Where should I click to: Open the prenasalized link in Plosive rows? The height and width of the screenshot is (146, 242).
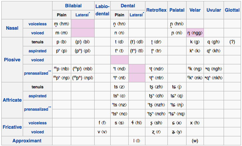pyautogui.click(x=36, y=73)
